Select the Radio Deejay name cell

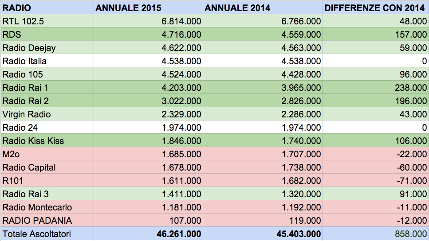(47, 48)
